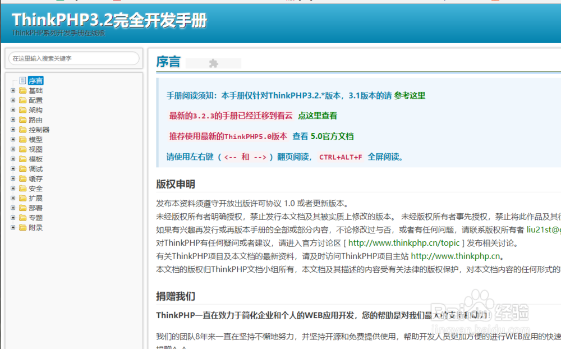The width and height of the screenshot is (561, 349).
Task: Expand the 安全 tree node
Action: (13, 188)
